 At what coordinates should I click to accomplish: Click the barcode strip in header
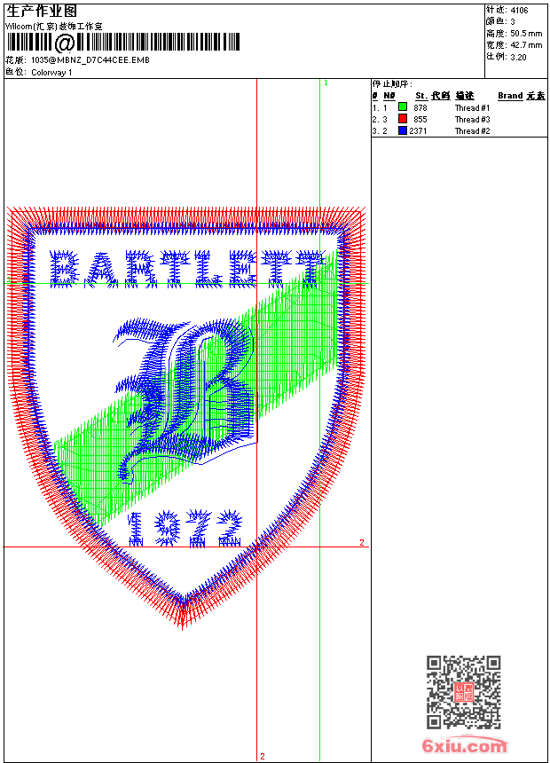pos(122,43)
